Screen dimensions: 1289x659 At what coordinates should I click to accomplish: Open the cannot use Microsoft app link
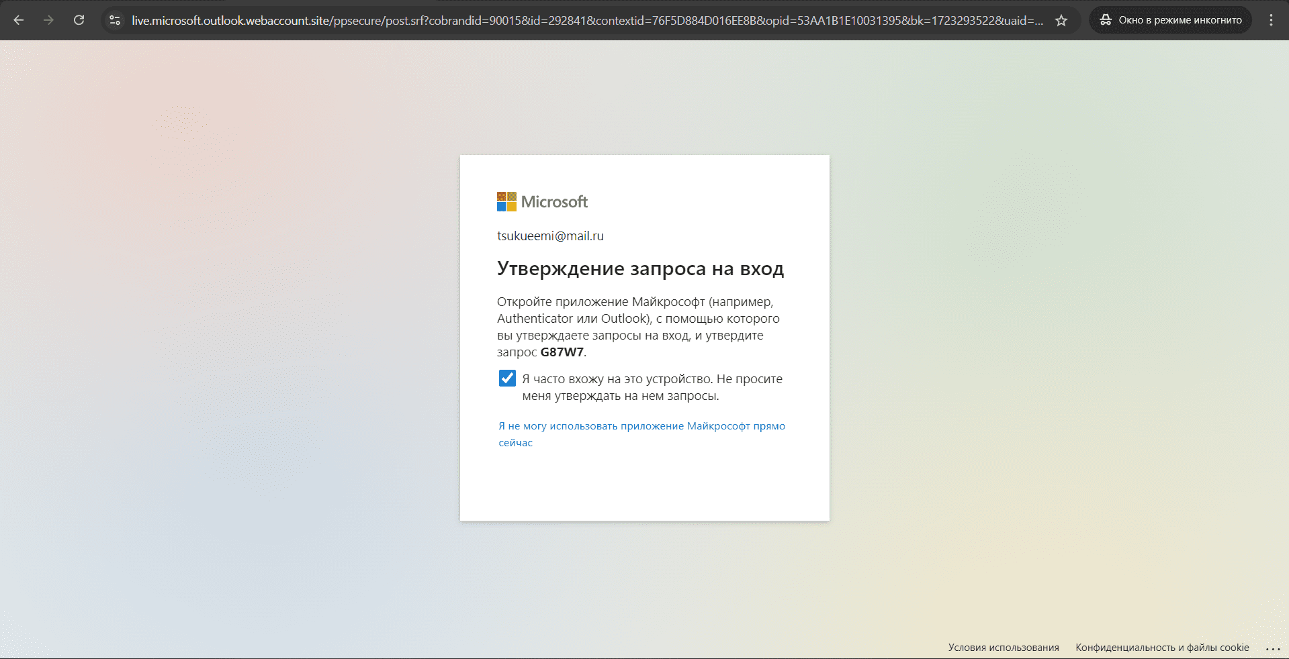[641, 434]
